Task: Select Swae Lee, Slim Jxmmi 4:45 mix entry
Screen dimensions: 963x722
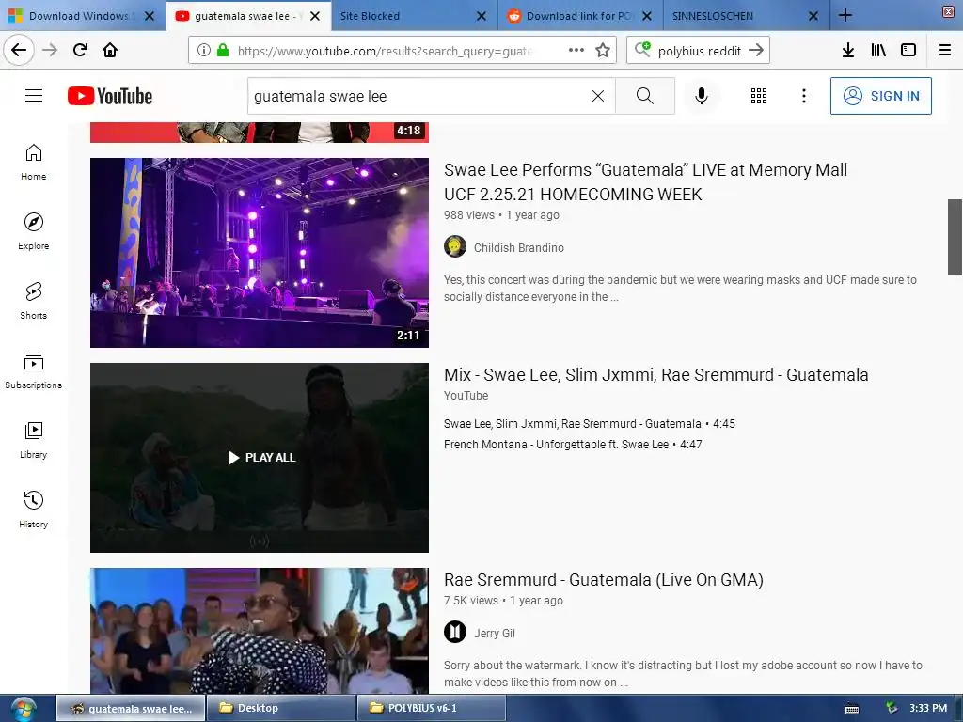Action: tap(589, 424)
